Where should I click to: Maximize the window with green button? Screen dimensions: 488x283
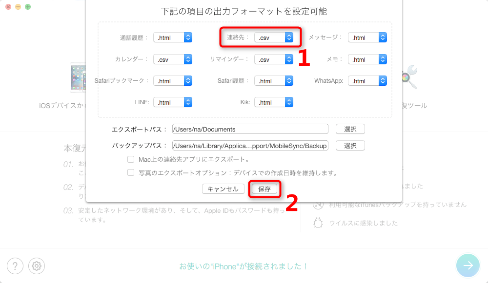pos(28,6)
